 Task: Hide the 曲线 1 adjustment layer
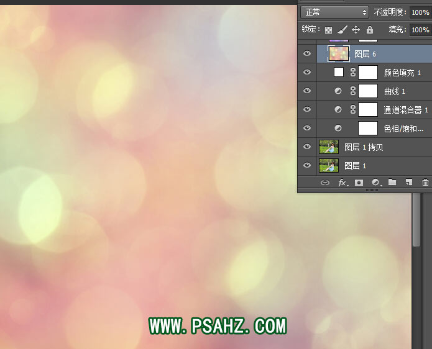click(306, 91)
